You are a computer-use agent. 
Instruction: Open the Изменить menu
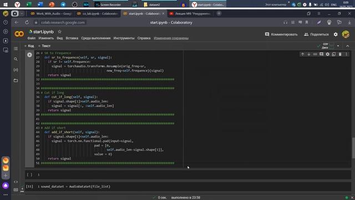click(46, 38)
